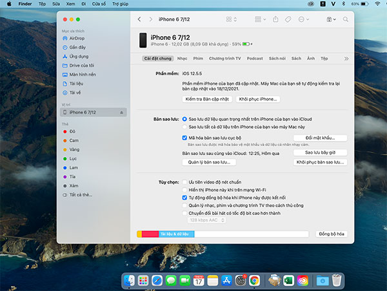Open Drive của tôi in the sidebar
This screenshot has height=291, width=387.
tap(78, 65)
